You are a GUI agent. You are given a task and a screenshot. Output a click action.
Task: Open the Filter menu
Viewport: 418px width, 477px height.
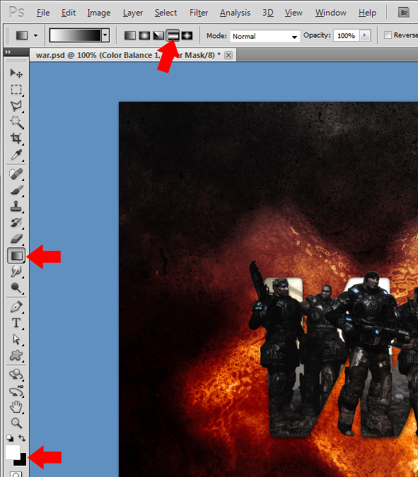pyautogui.click(x=199, y=13)
